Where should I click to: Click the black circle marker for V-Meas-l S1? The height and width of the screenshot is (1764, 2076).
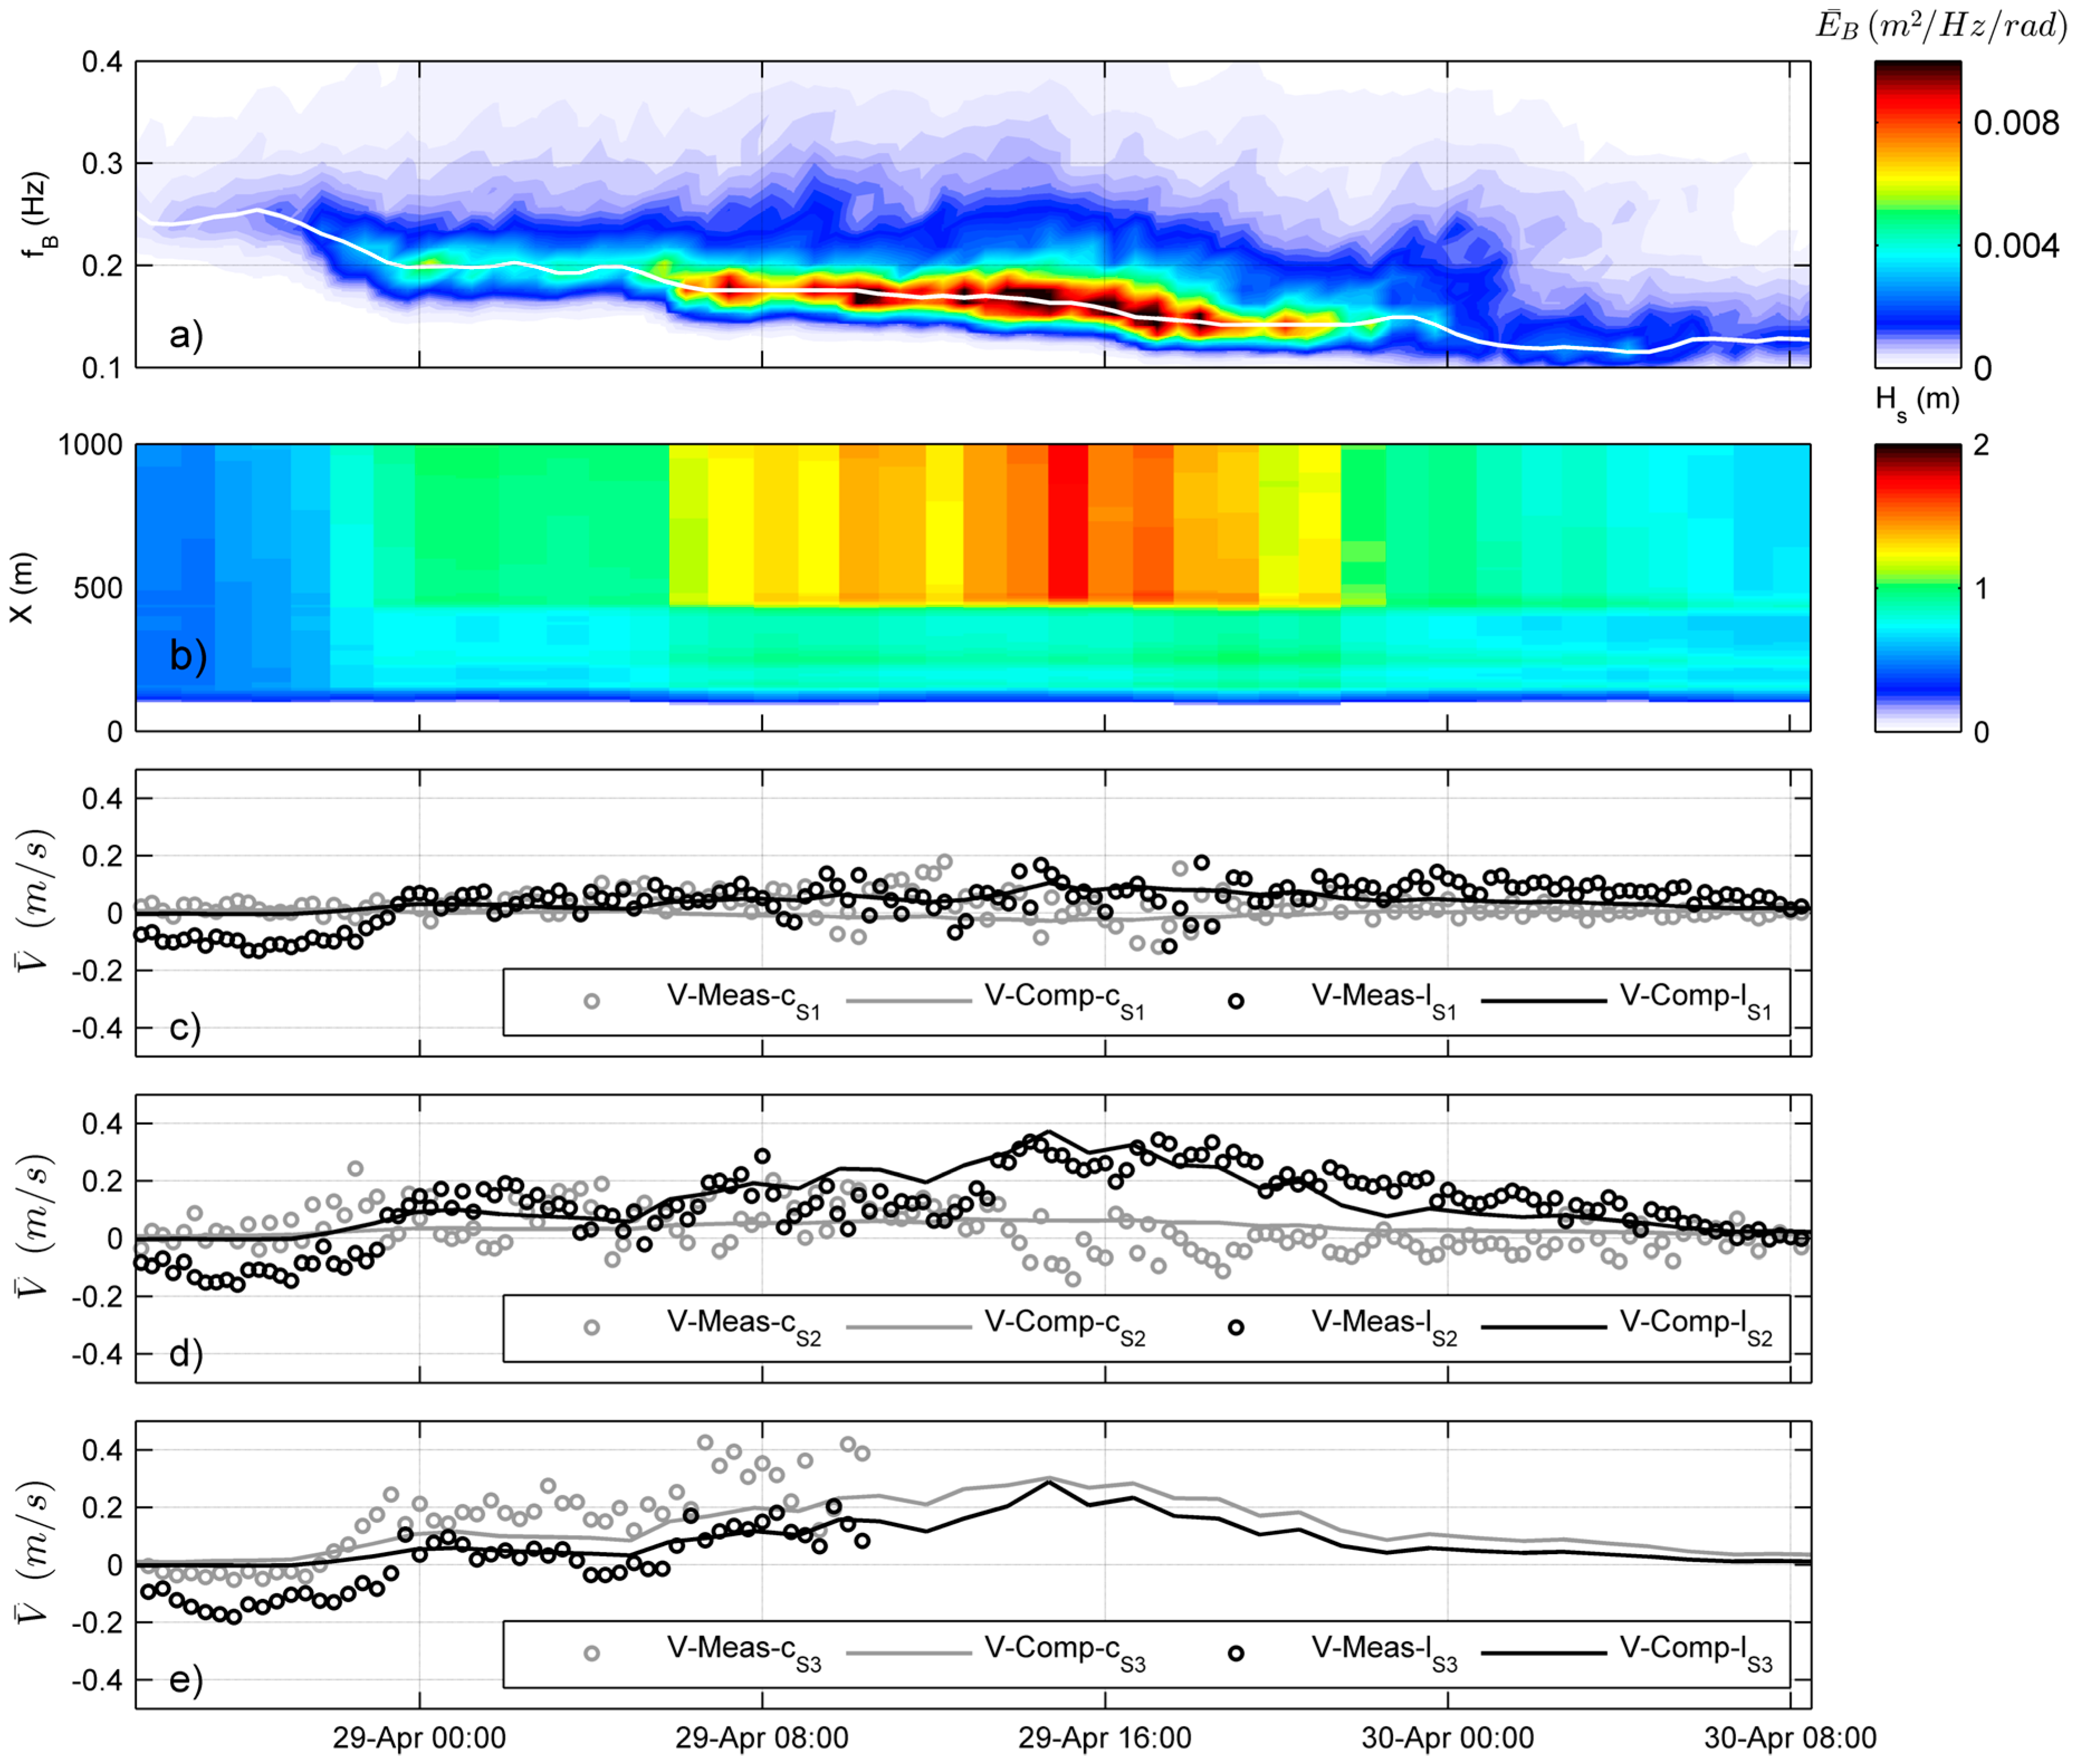click(1235, 1001)
